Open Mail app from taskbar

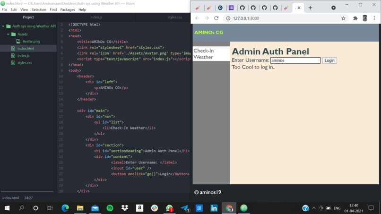coord(95,208)
